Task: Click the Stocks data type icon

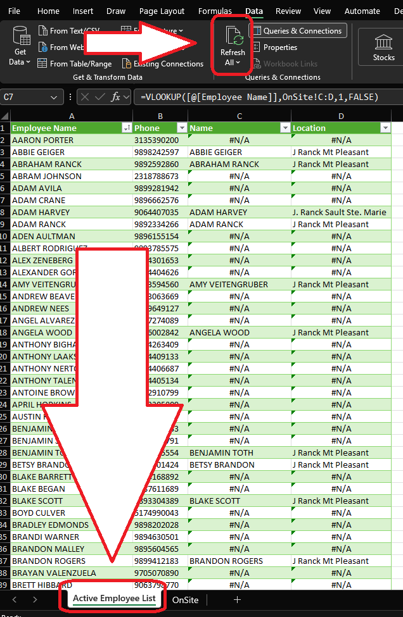Action: click(x=383, y=47)
